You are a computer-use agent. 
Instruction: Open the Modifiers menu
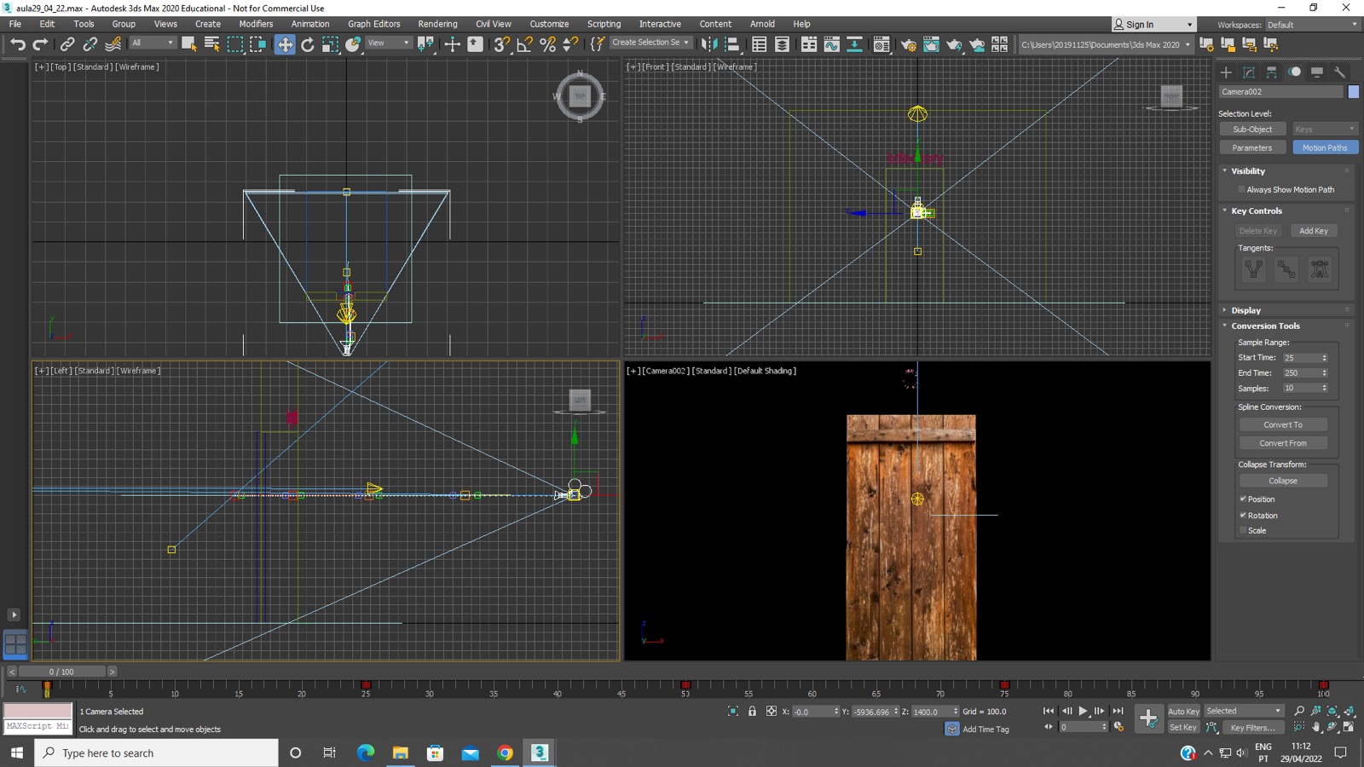point(256,24)
